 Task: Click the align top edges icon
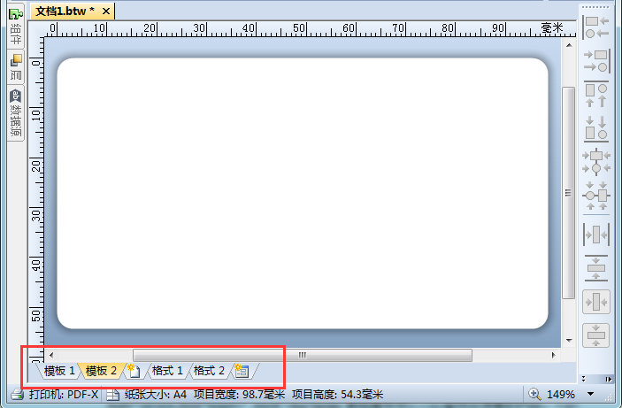click(x=596, y=94)
